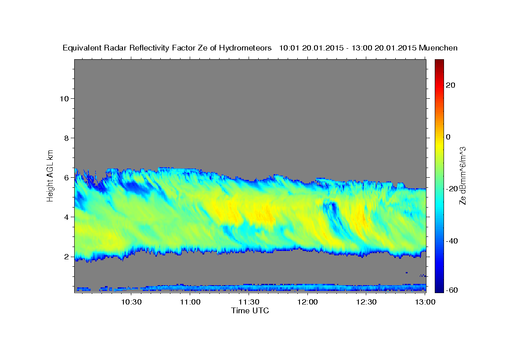Click the height tick label '6'
The height and width of the screenshot is (351, 527).
pos(65,177)
